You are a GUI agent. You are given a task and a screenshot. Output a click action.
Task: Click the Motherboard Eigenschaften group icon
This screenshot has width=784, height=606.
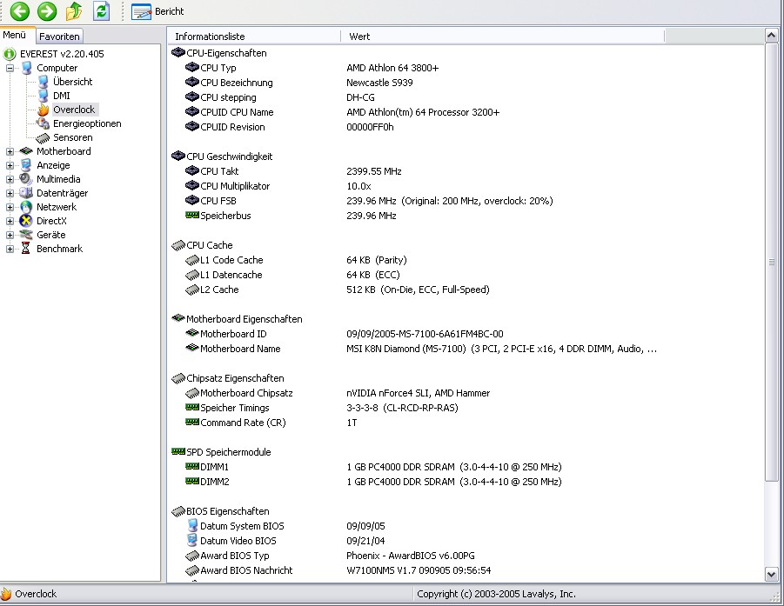[178, 318]
